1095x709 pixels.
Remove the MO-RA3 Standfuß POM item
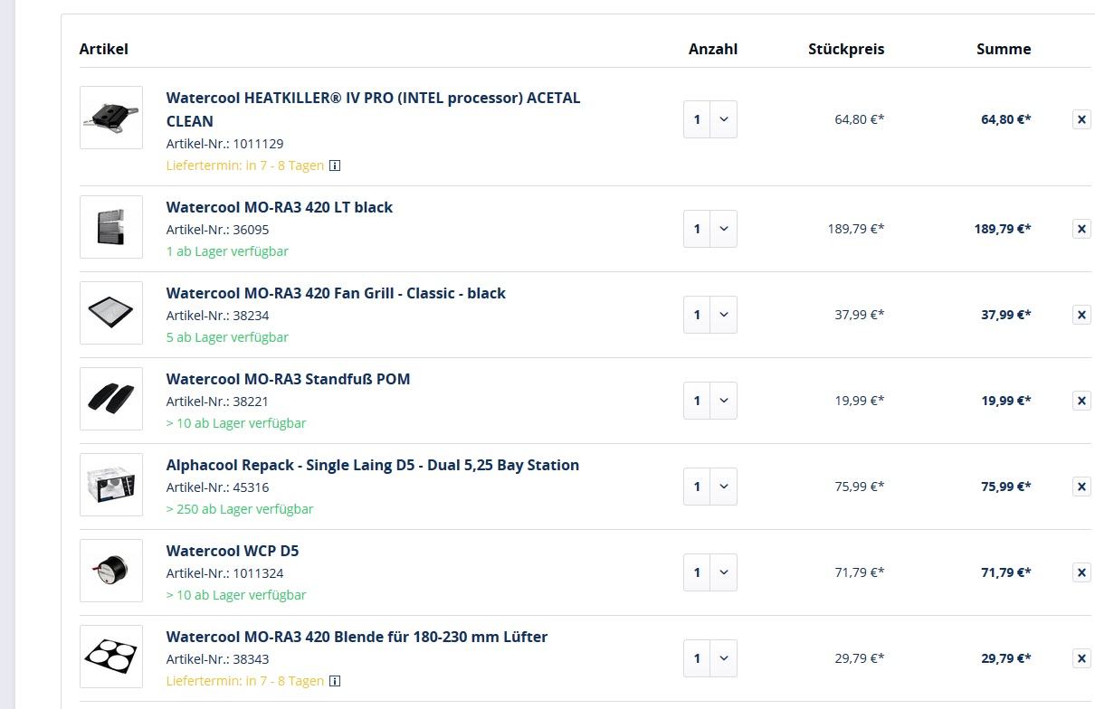(1081, 401)
